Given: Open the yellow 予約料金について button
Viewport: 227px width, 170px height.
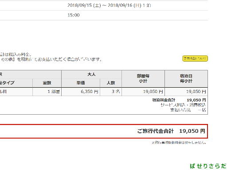Looking at the screenshot, I should (x=195, y=58).
